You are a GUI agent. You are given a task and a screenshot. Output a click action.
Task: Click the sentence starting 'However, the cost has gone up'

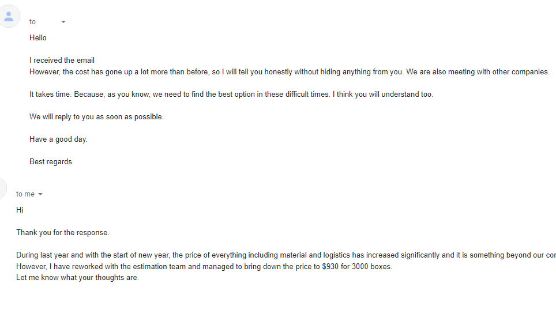pyautogui.click(x=290, y=72)
